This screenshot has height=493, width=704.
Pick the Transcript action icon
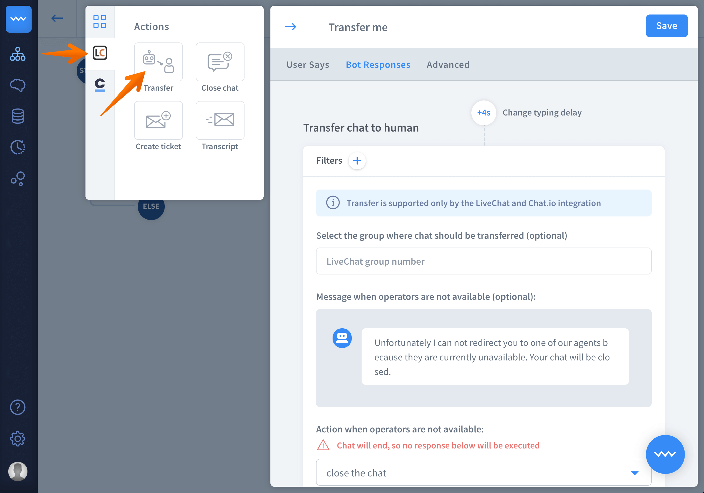pyautogui.click(x=220, y=120)
